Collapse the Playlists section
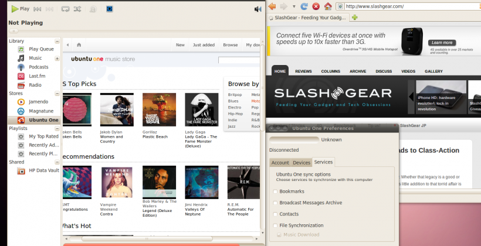Viewport: 481px width, 246px height. click(57, 128)
